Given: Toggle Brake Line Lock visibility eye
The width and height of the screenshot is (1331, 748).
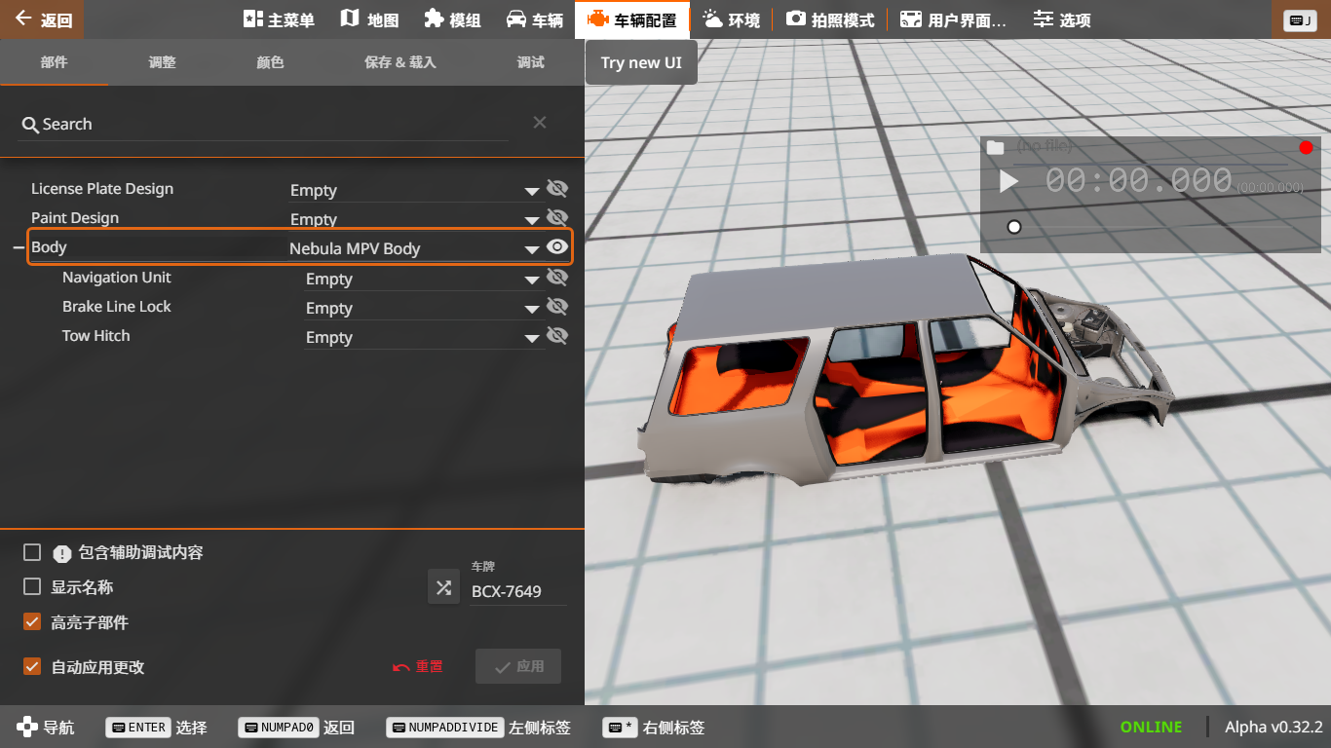Looking at the screenshot, I should (557, 307).
